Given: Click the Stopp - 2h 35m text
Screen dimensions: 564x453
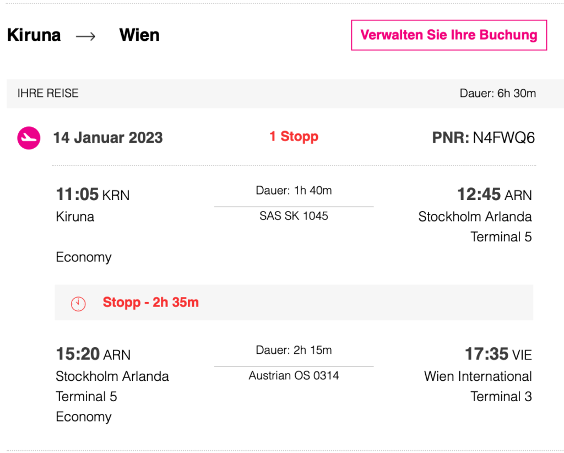Looking at the screenshot, I should click(x=150, y=303).
